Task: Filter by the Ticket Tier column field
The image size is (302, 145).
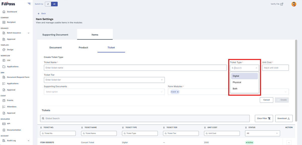Action: pos(181,133)
